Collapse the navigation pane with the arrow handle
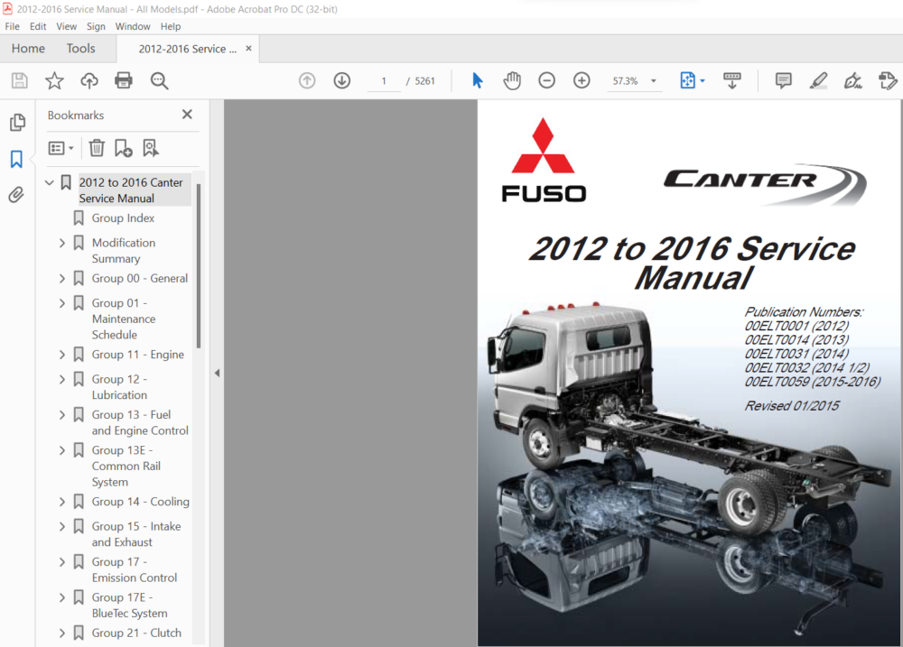This screenshot has width=903, height=647. point(217,373)
